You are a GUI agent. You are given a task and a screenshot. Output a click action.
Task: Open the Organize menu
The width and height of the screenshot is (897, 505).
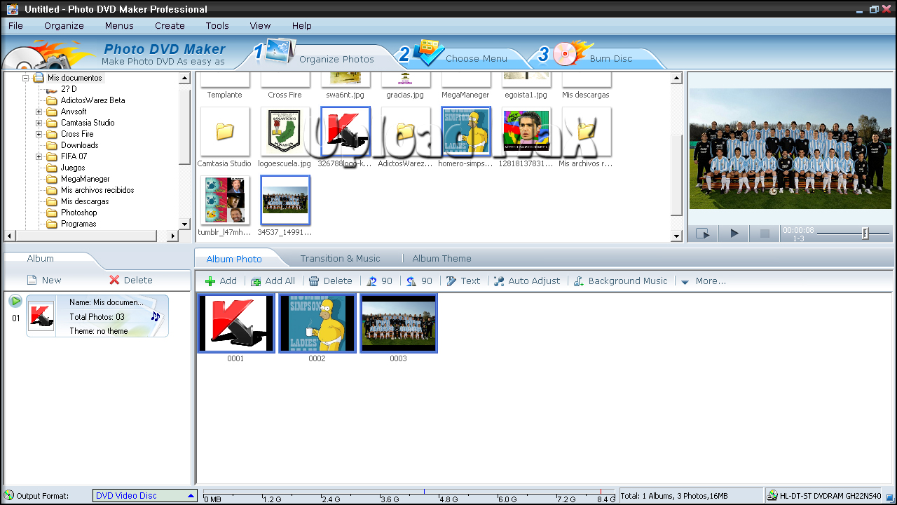pos(64,25)
